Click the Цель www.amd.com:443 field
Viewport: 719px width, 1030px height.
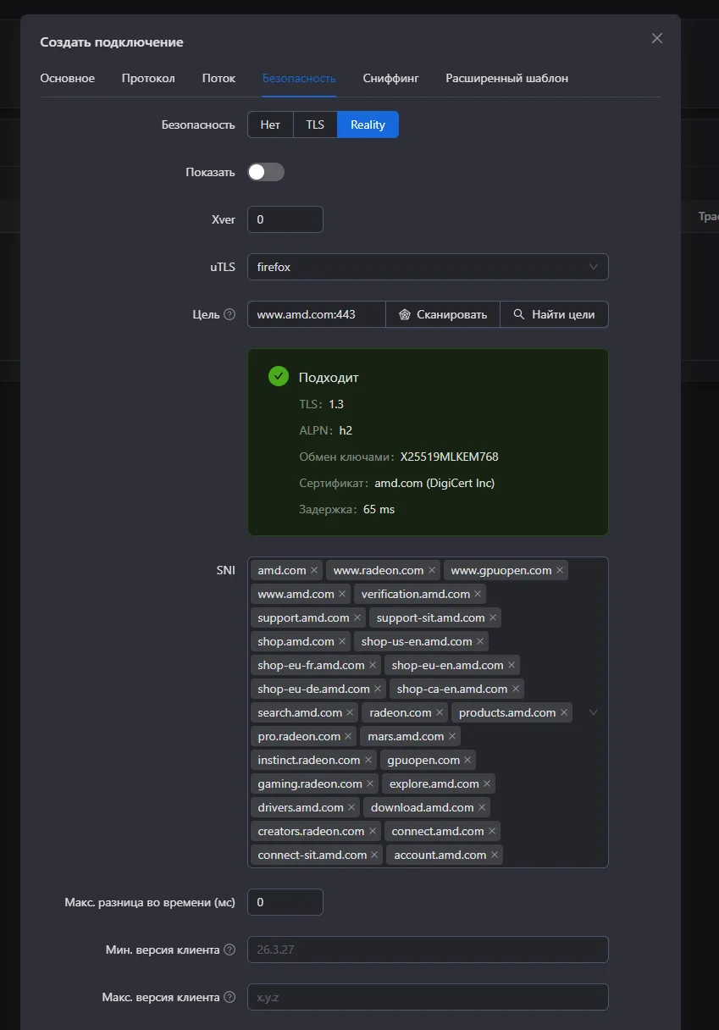point(317,314)
